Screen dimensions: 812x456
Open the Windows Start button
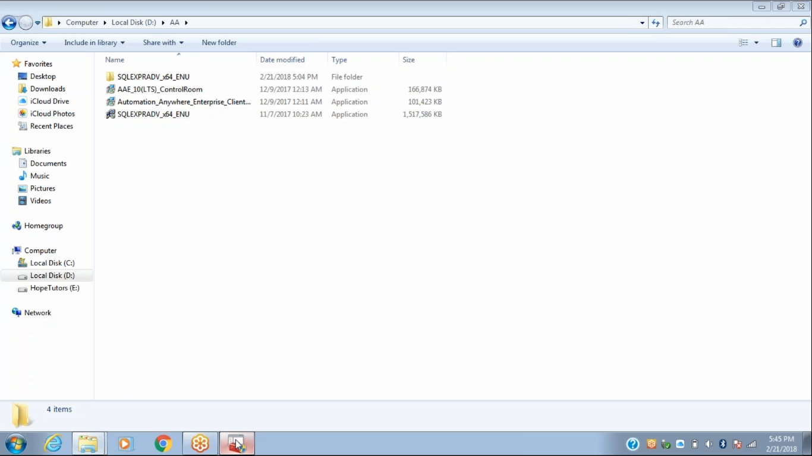[16, 444]
